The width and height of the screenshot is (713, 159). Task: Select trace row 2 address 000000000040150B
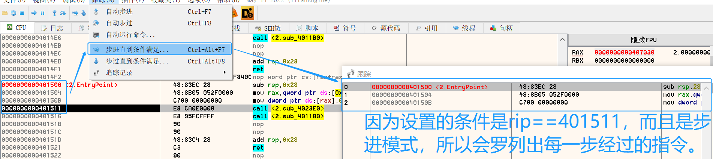(x=402, y=103)
